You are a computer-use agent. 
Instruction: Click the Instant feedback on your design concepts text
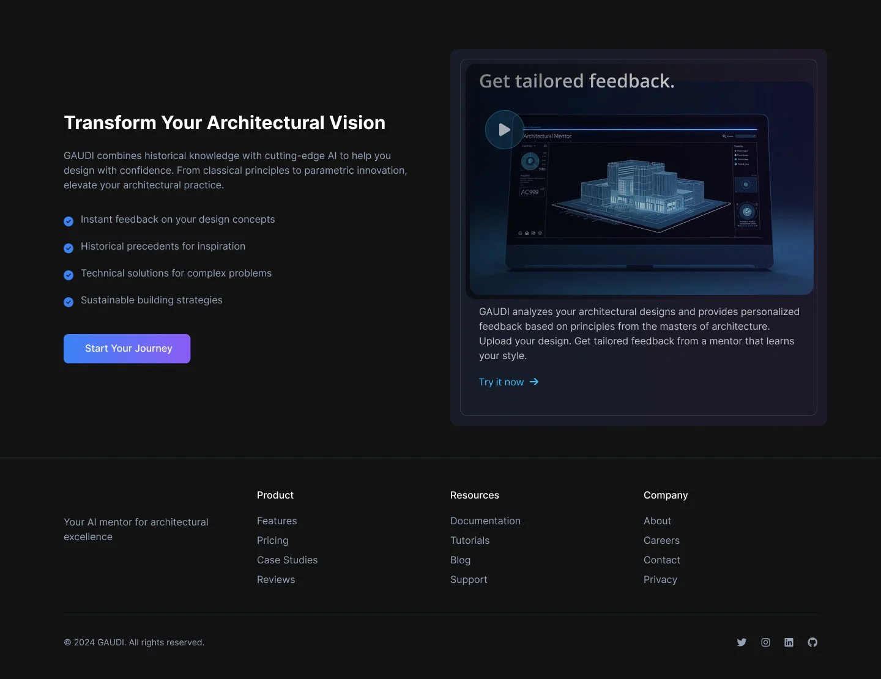[178, 220]
